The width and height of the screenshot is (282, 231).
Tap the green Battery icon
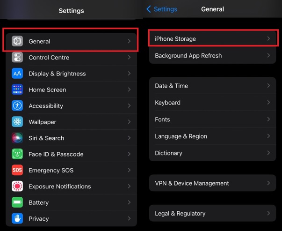click(17, 202)
